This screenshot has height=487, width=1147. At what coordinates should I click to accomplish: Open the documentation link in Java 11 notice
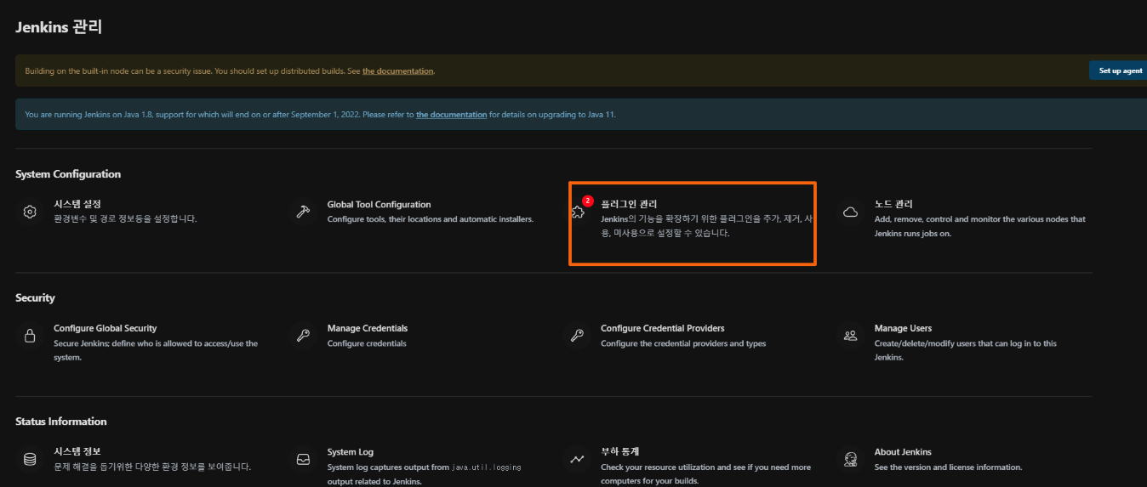[x=451, y=114]
